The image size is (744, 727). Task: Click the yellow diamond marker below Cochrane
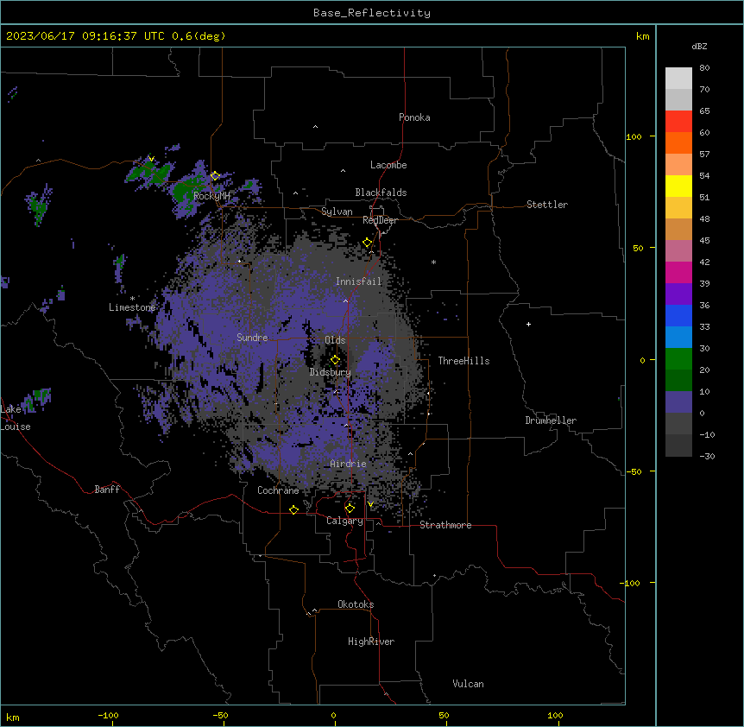tap(293, 509)
